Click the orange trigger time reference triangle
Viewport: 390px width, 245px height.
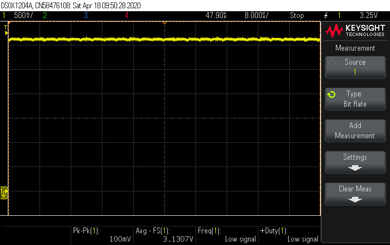(x=164, y=23)
